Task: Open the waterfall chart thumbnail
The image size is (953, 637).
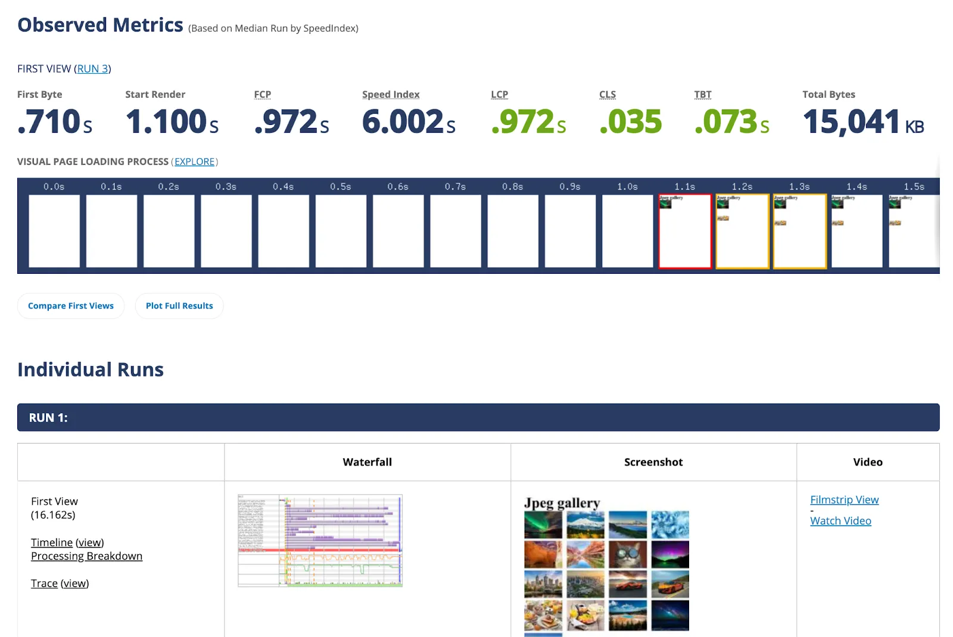Action: click(x=320, y=541)
